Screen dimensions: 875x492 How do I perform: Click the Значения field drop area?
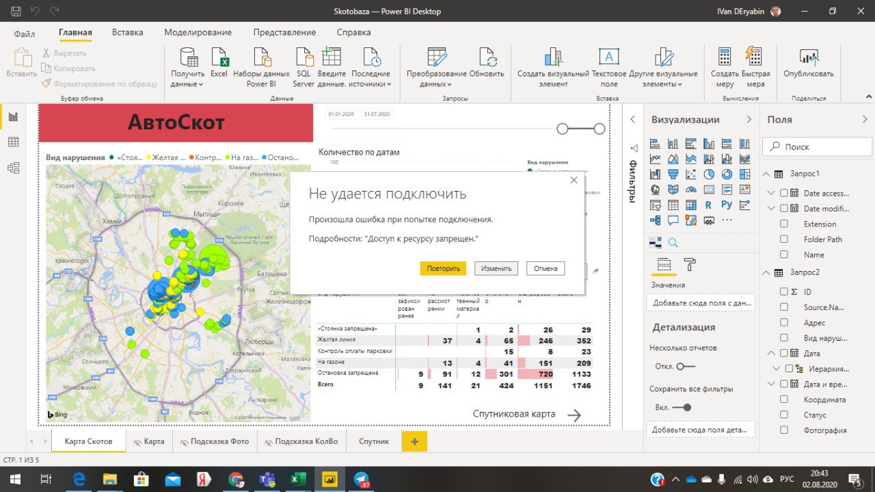click(701, 302)
